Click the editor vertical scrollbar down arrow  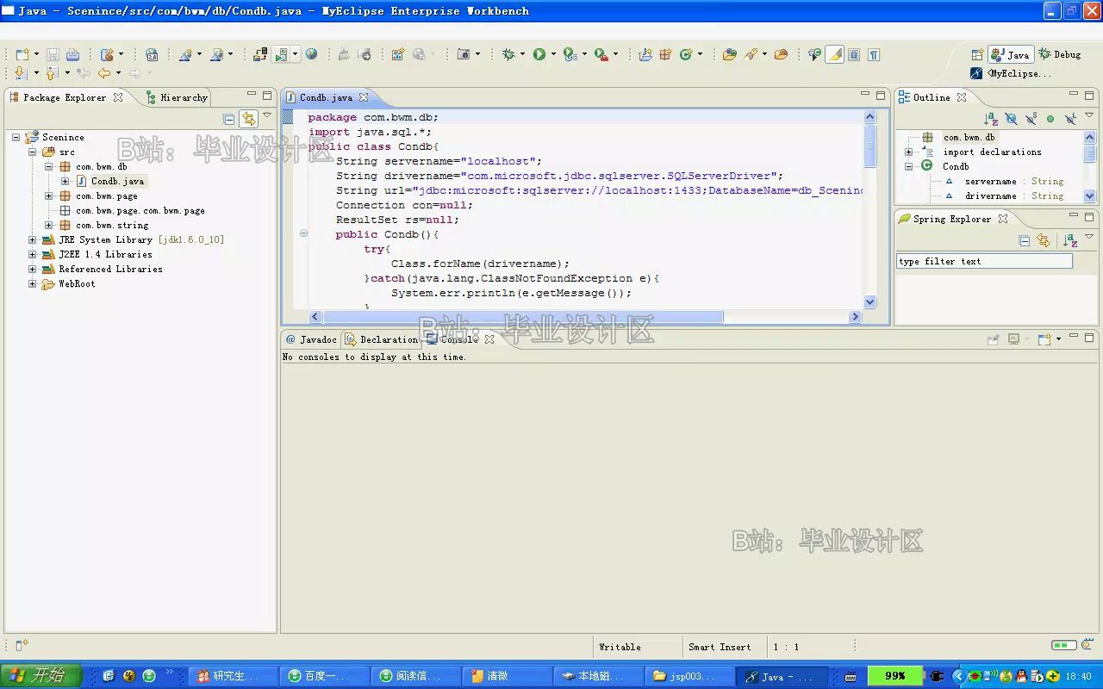pos(869,301)
